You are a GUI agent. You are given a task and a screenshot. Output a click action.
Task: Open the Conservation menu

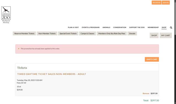pyautogui.click(x=120, y=28)
